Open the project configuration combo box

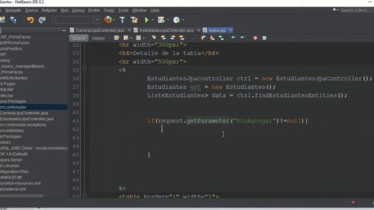(x=78, y=20)
